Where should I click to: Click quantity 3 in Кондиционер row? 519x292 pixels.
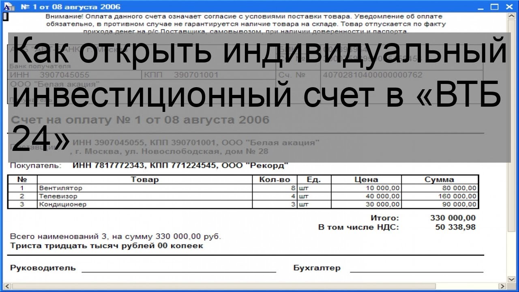point(275,204)
